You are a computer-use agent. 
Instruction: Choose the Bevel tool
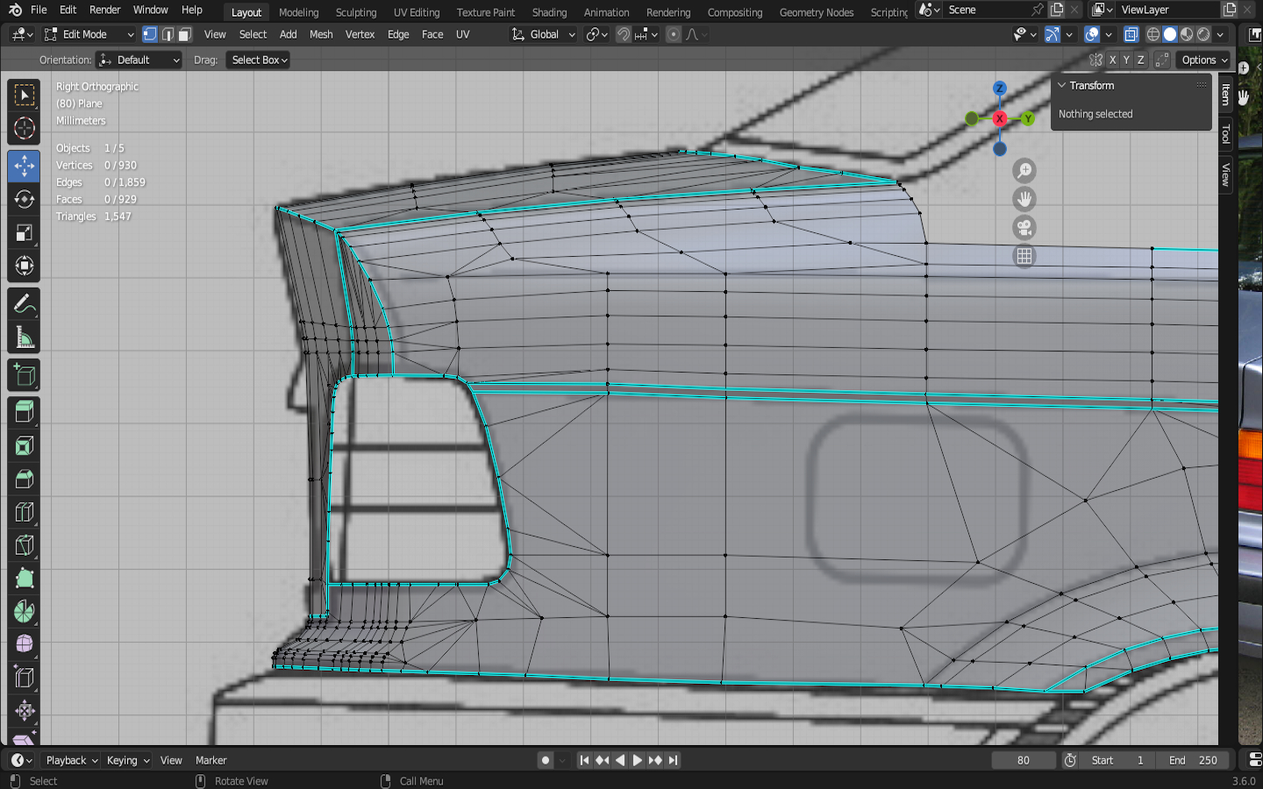(24, 479)
